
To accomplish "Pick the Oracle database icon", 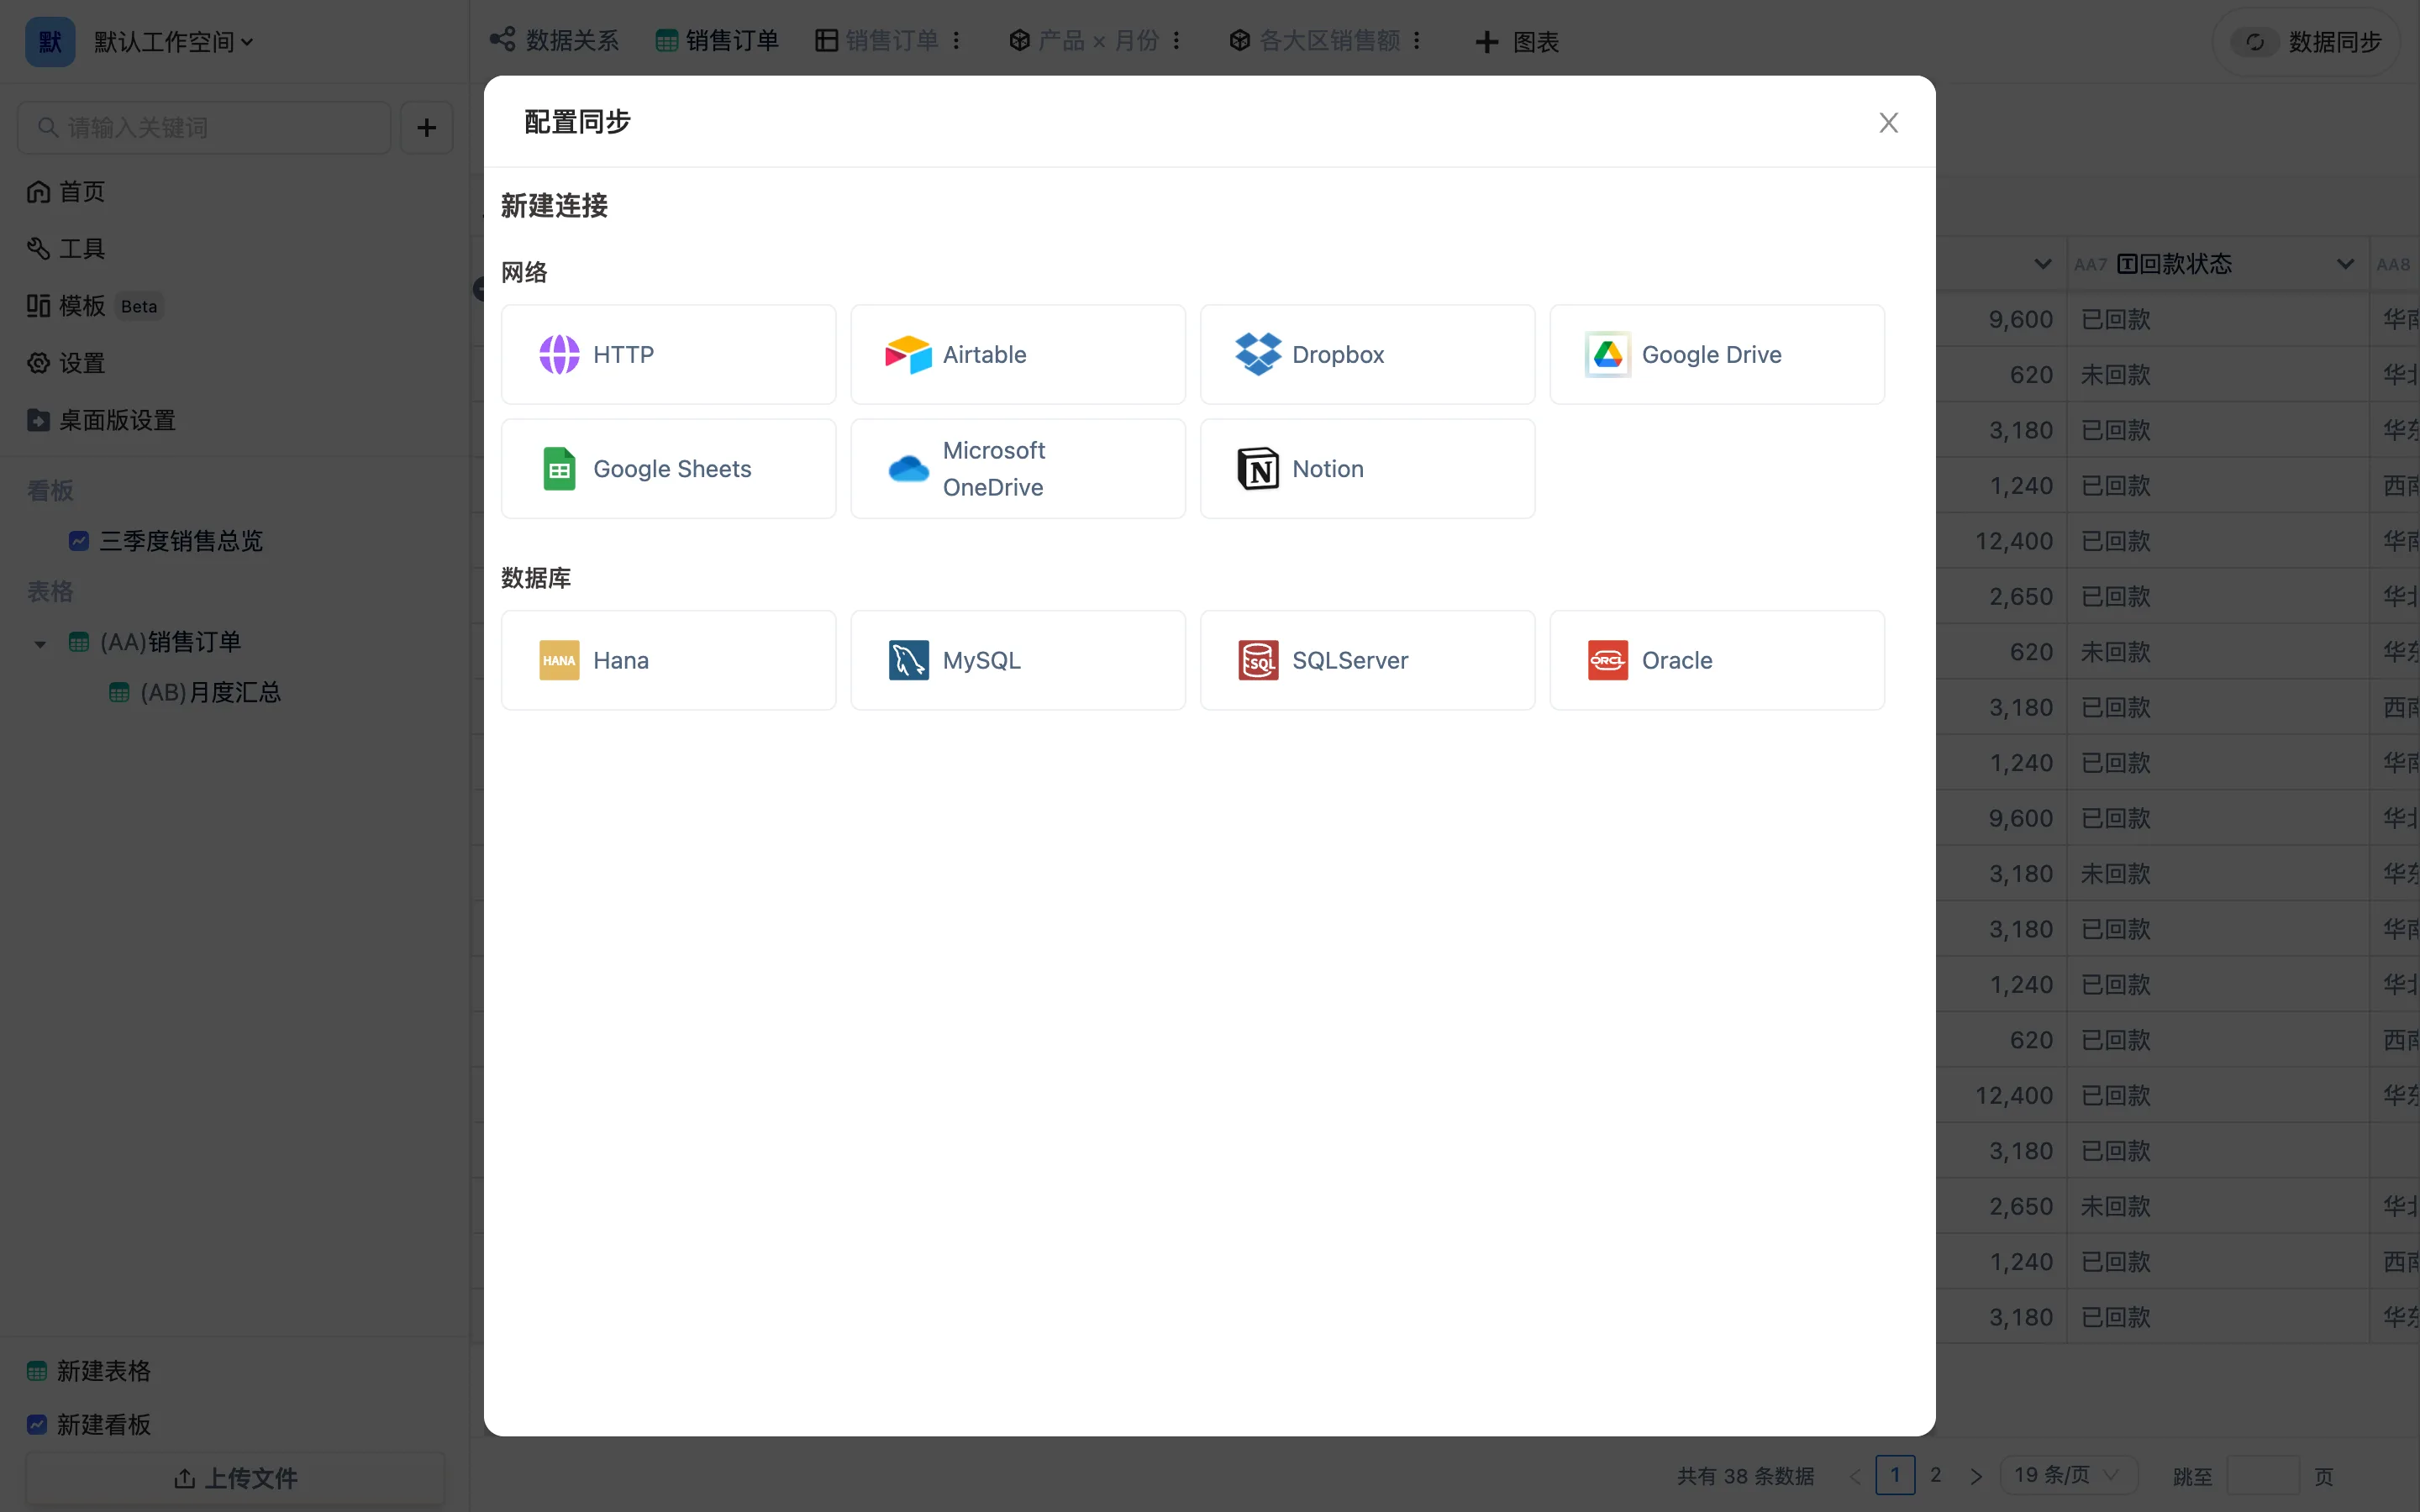I will [1608, 661].
